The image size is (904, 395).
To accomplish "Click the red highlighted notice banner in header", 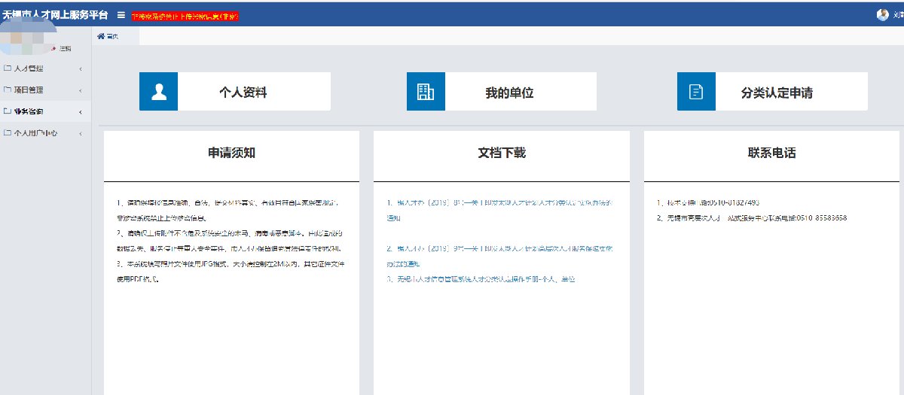I will coord(185,16).
